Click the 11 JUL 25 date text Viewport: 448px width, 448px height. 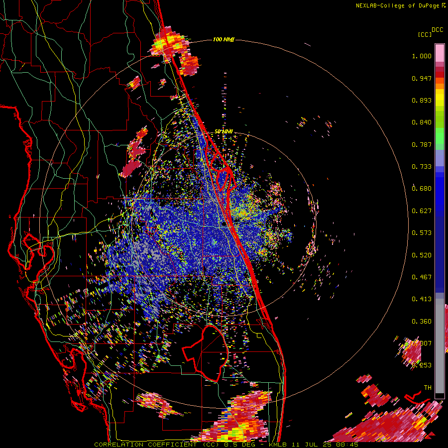[313, 445]
